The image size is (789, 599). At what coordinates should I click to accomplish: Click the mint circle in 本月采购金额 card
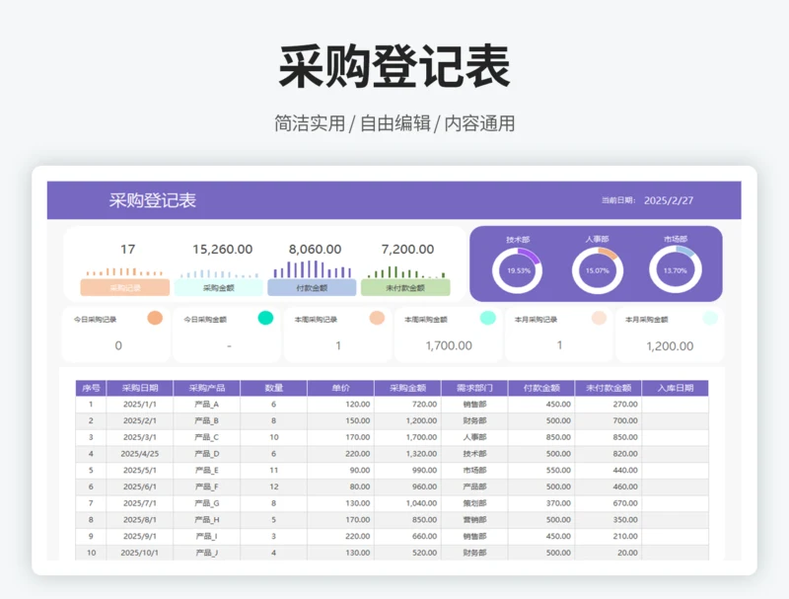coord(710,318)
